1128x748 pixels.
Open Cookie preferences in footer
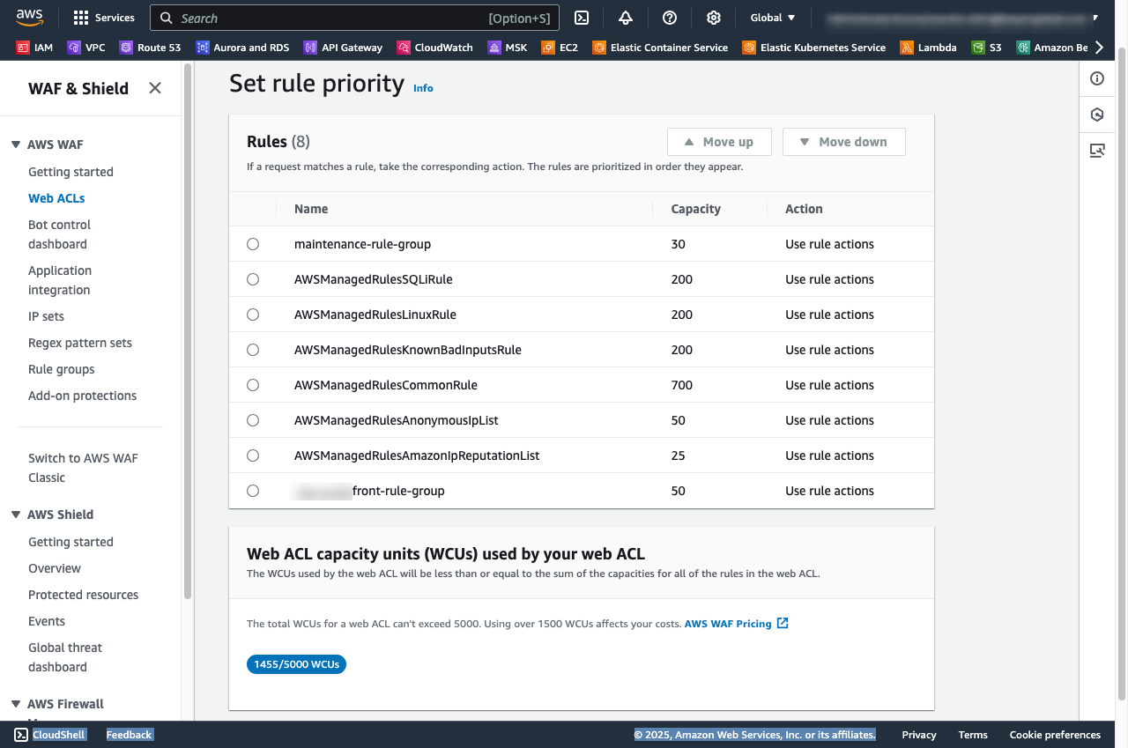pyautogui.click(x=1055, y=735)
